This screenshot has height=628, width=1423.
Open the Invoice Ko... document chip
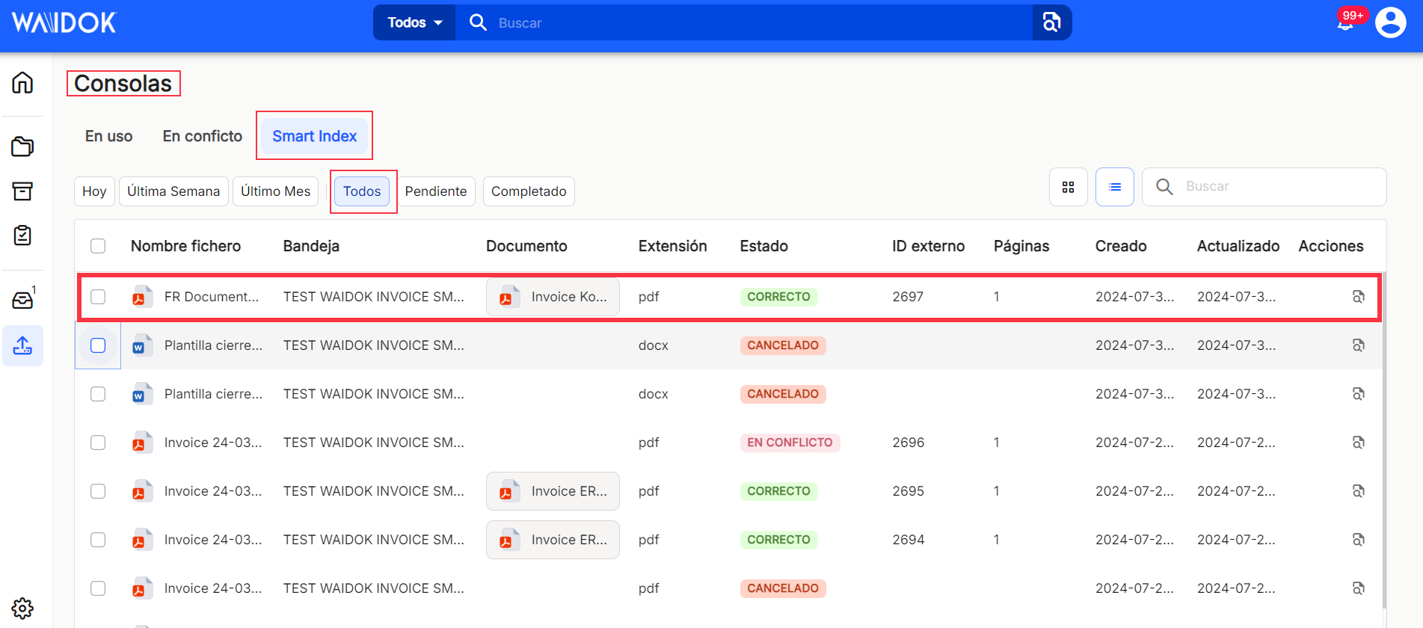553,297
